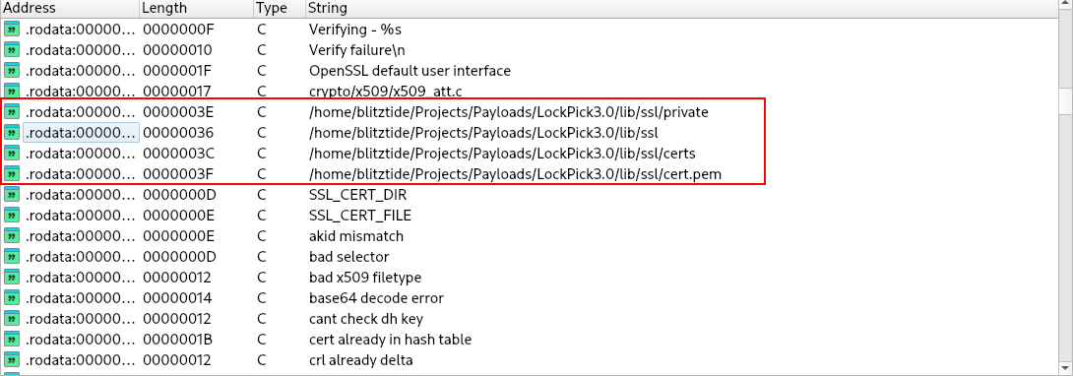1073x376 pixels.
Task: Sort by the Length column header
Action: pos(197,8)
